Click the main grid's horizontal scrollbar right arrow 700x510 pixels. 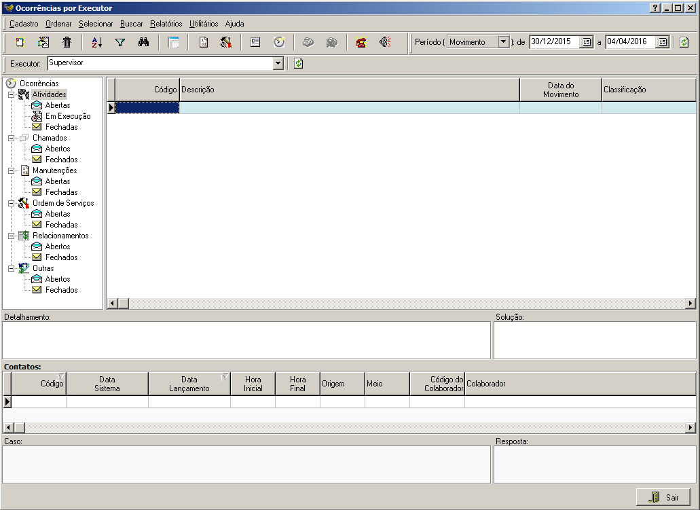(690, 304)
